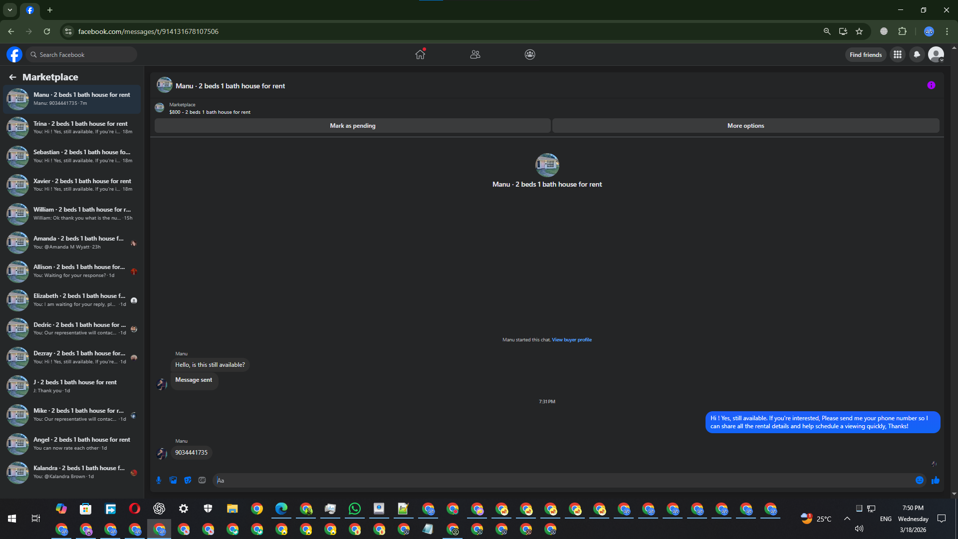Attach a photo using the image icon
This screenshot has width=958, height=539.
coord(173,480)
